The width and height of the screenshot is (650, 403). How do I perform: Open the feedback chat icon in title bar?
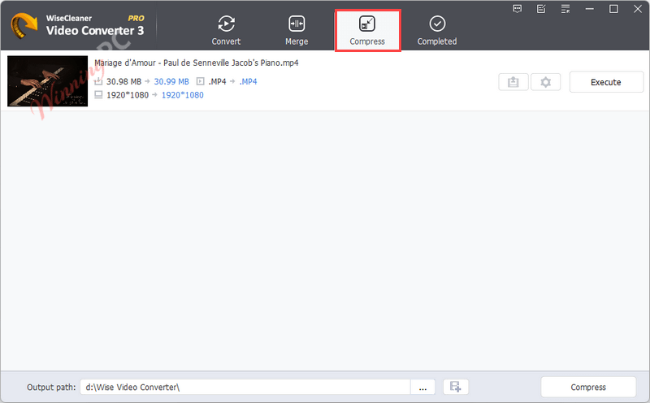click(517, 9)
